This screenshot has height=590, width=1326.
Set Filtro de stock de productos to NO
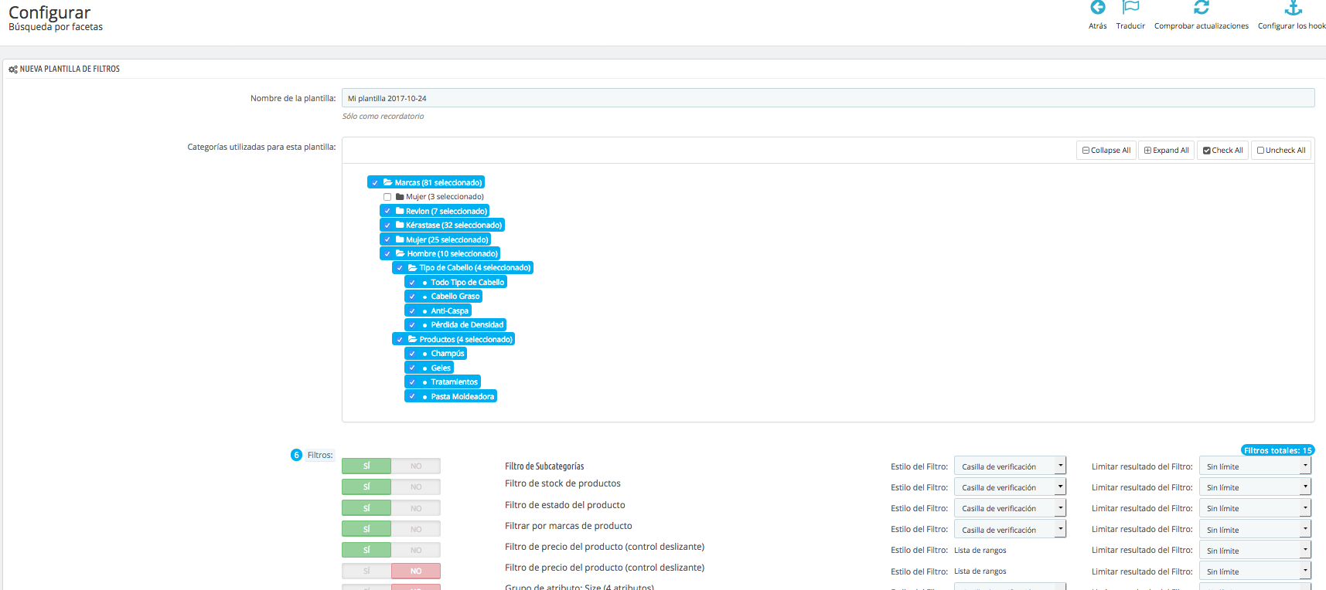pos(416,487)
